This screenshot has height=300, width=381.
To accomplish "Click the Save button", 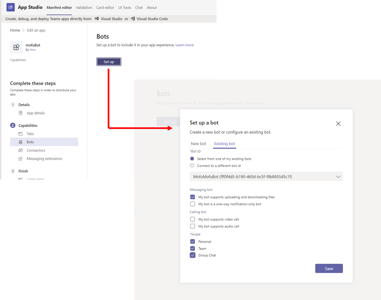I will [329, 269].
